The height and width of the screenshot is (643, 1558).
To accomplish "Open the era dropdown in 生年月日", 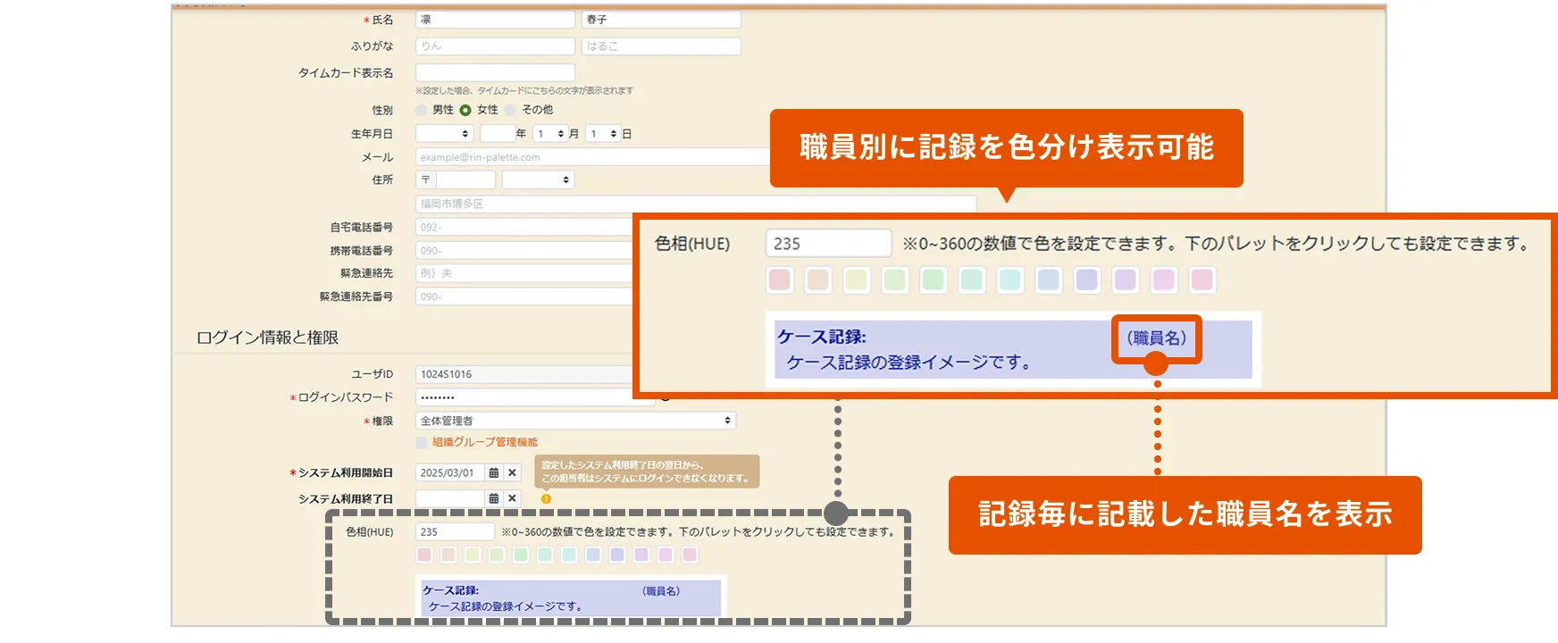I will (x=444, y=133).
